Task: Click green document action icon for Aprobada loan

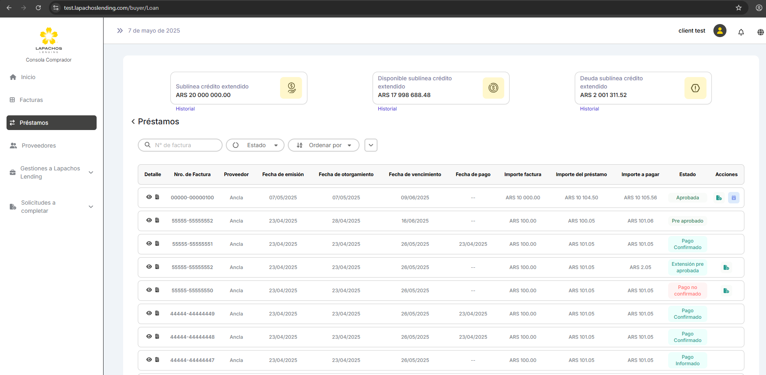Action: point(719,198)
